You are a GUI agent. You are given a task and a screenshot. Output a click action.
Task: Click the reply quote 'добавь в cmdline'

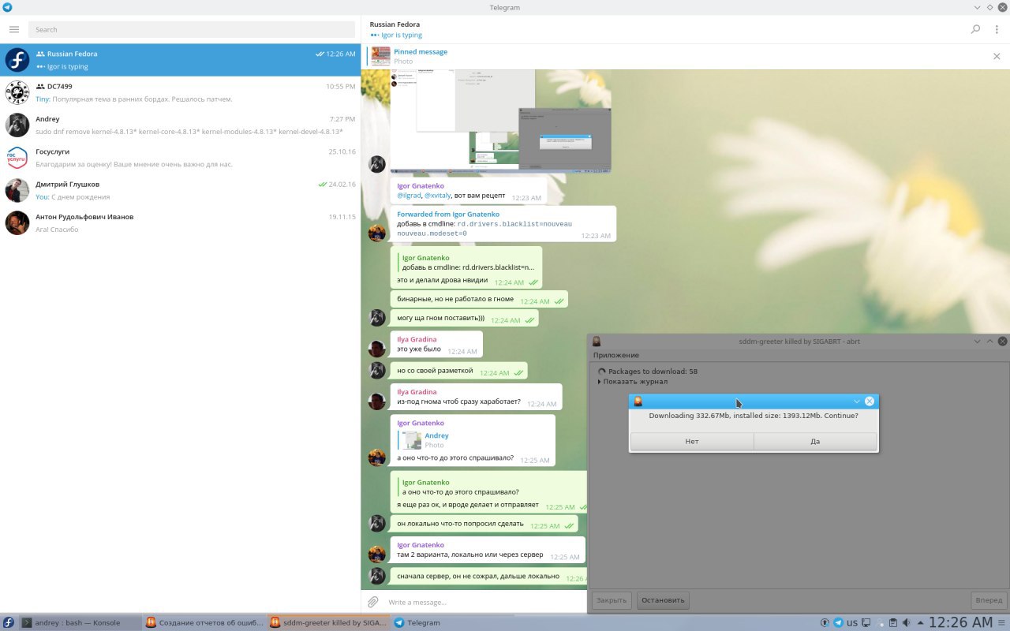[467, 263]
